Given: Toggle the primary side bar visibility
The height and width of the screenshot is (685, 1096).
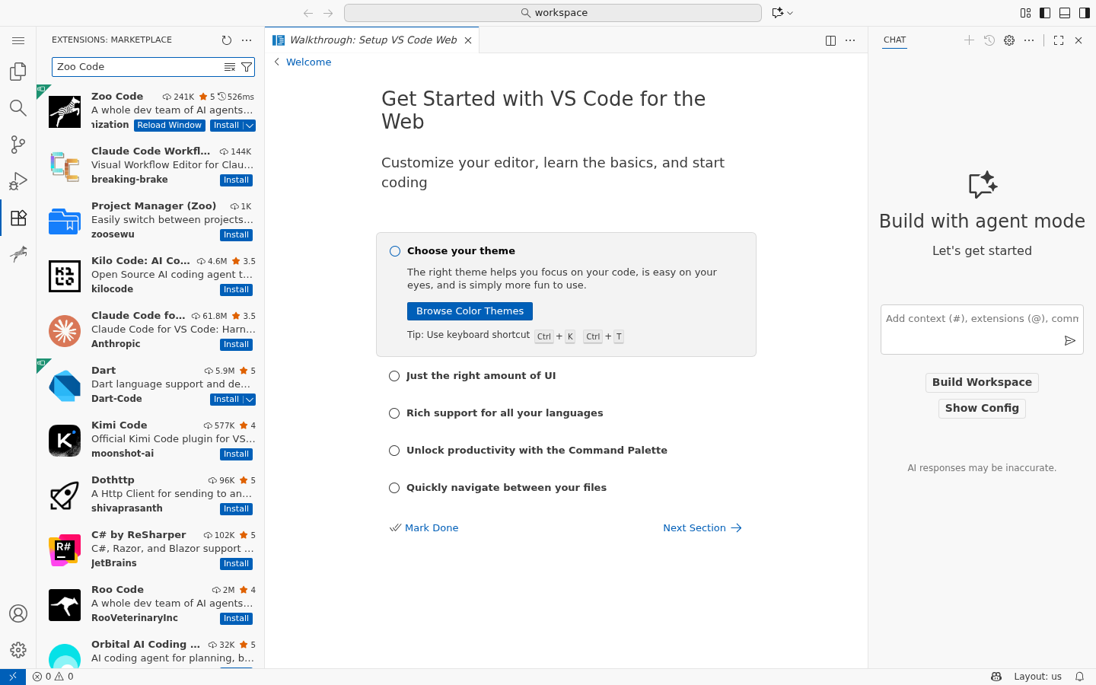Looking at the screenshot, I should [x=1045, y=13].
